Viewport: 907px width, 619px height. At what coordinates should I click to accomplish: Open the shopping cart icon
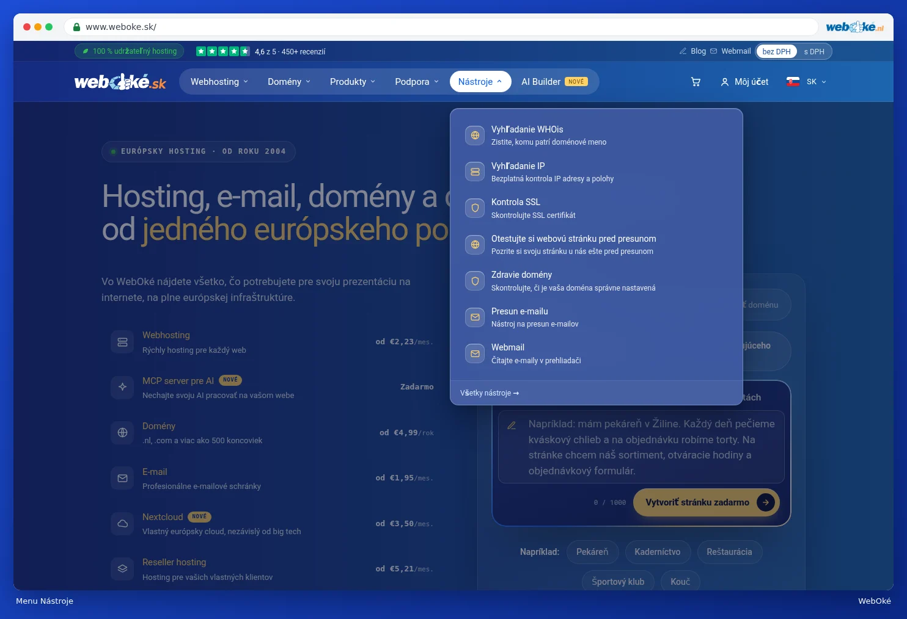coord(696,82)
